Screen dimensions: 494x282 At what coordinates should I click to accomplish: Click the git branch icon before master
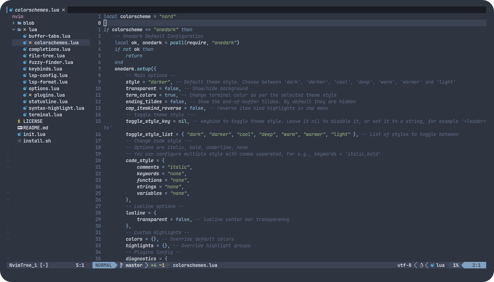tap(121, 265)
